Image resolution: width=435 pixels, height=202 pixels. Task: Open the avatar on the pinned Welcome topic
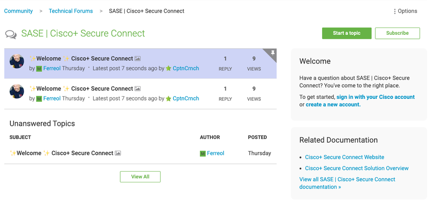tap(17, 61)
